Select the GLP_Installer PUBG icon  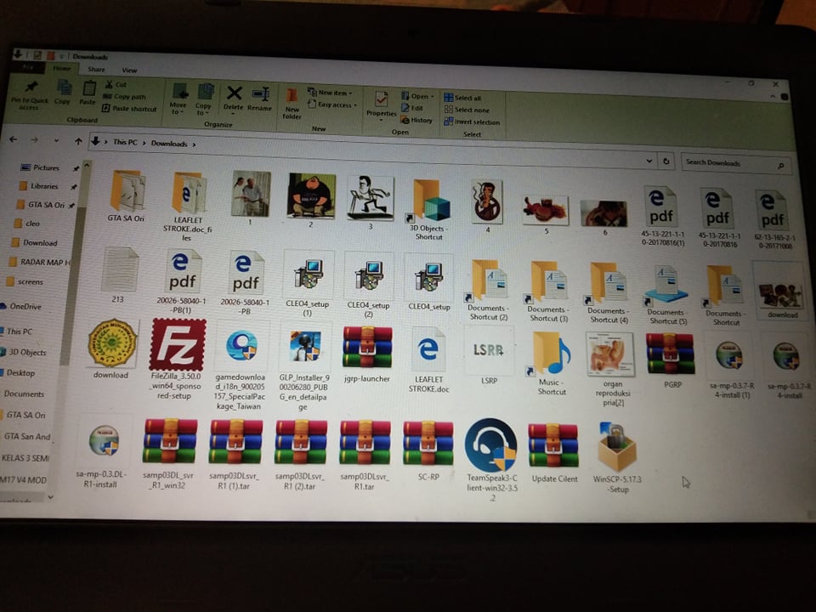(x=305, y=347)
